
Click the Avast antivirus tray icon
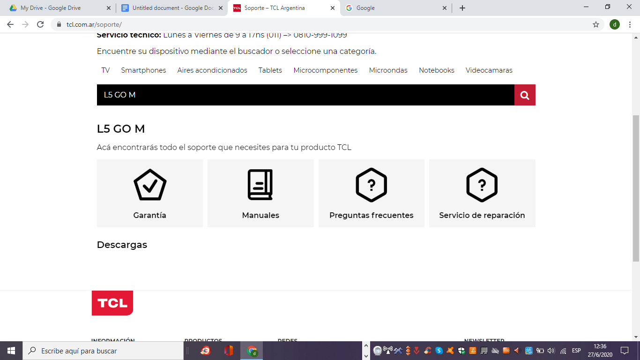[450, 351]
